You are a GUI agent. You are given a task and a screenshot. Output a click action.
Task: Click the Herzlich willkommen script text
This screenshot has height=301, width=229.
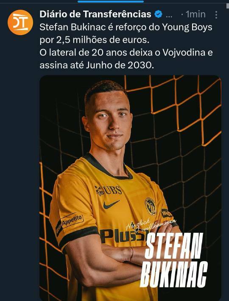(x=151, y=225)
